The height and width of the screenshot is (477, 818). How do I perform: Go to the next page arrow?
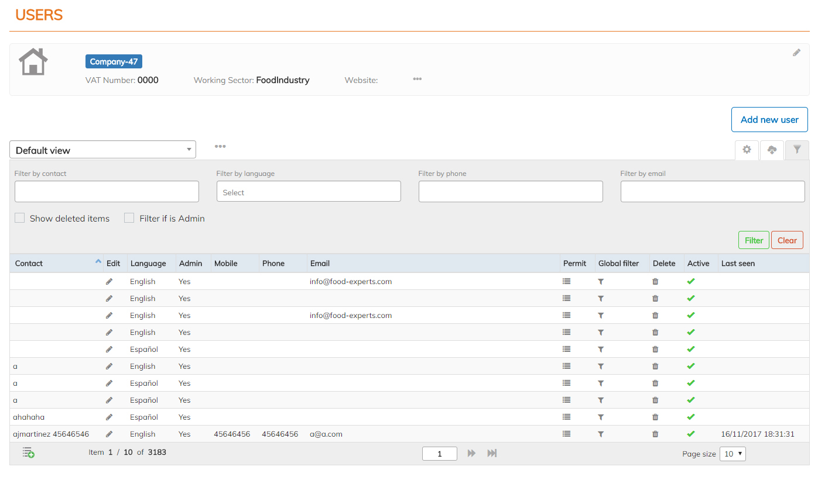(x=471, y=454)
